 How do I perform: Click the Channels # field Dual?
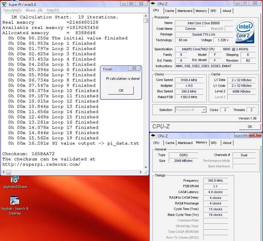[x=244, y=155]
